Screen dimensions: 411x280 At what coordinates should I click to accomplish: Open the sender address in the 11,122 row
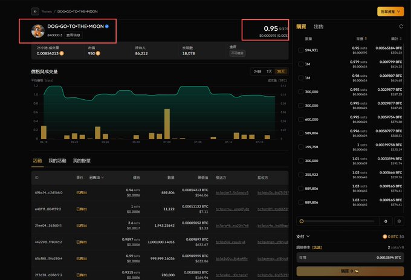click(x=232, y=209)
